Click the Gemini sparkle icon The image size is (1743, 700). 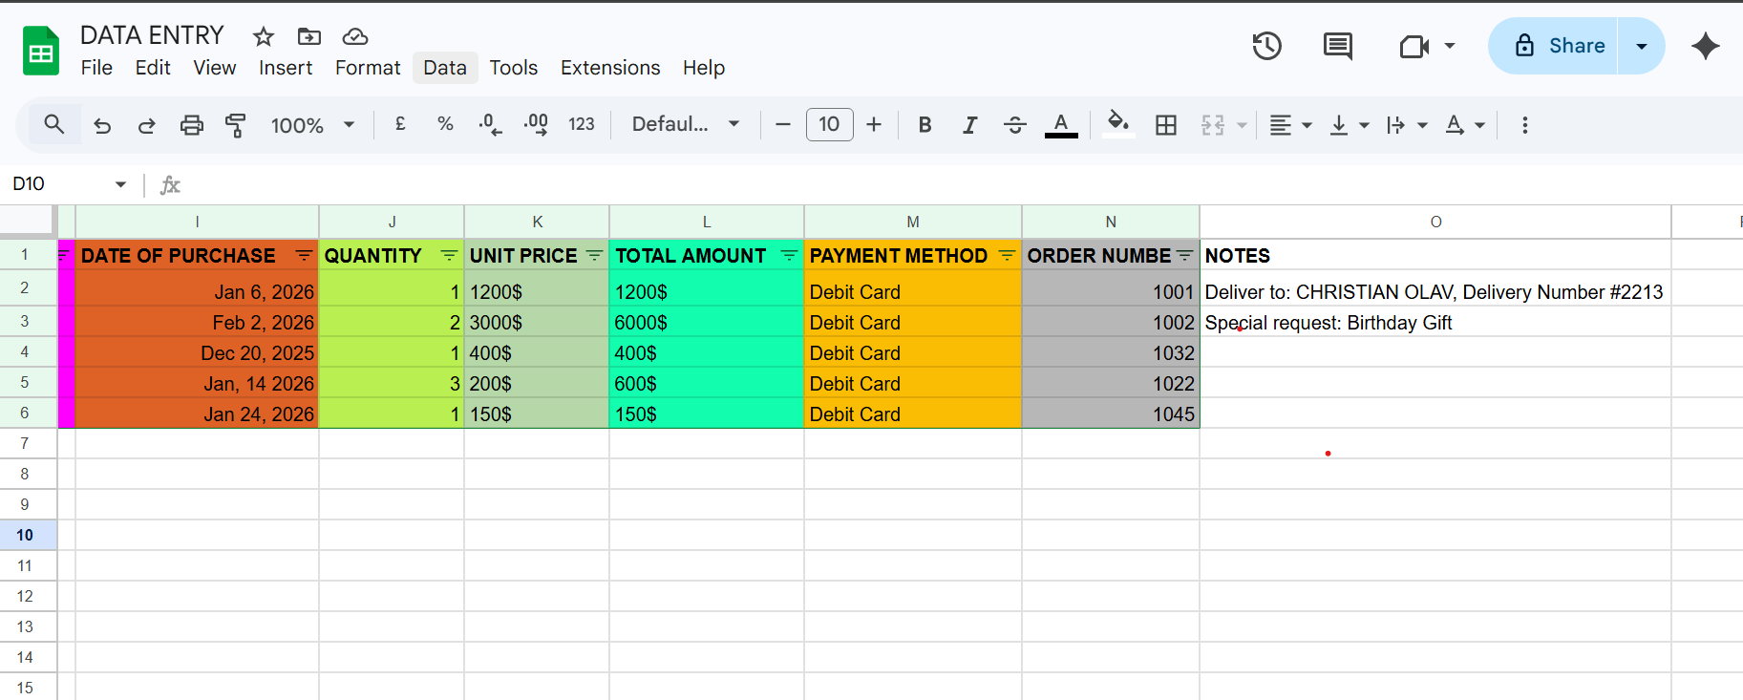[x=1705, y=46]
